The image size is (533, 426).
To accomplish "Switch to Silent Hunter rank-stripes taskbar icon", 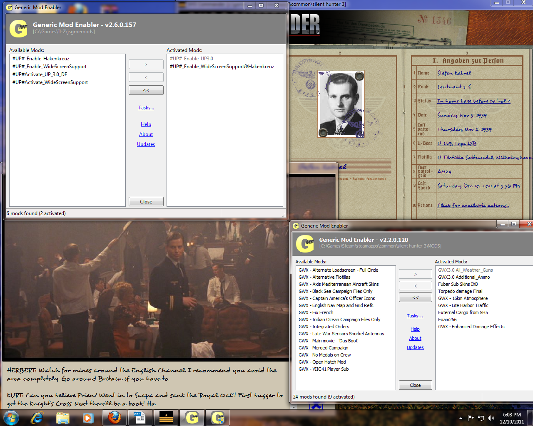I will (x=166, y=417).
